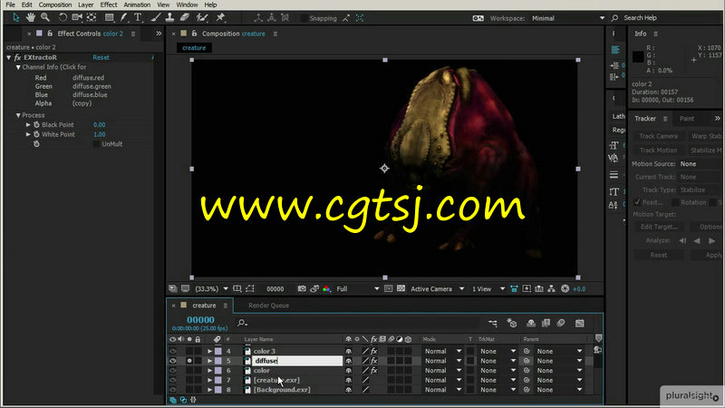Select the Rotation tool
725x408 pixels.
(x=63, y=17)
